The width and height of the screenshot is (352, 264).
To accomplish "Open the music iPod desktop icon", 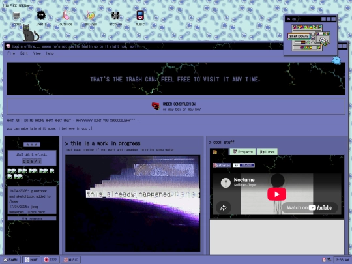I will pyautogui.click(x=140, y=15).
